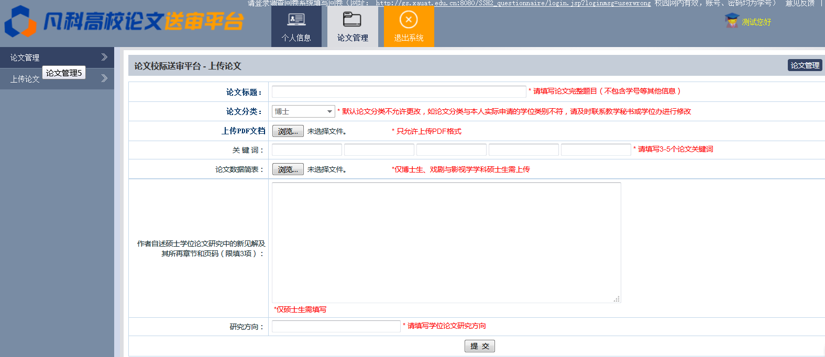
Task: Select 上传论文 in the left sidebar
Action: pos(25,79)
